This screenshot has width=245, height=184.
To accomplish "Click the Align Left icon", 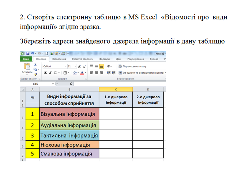I will click(x=92, y=73).
